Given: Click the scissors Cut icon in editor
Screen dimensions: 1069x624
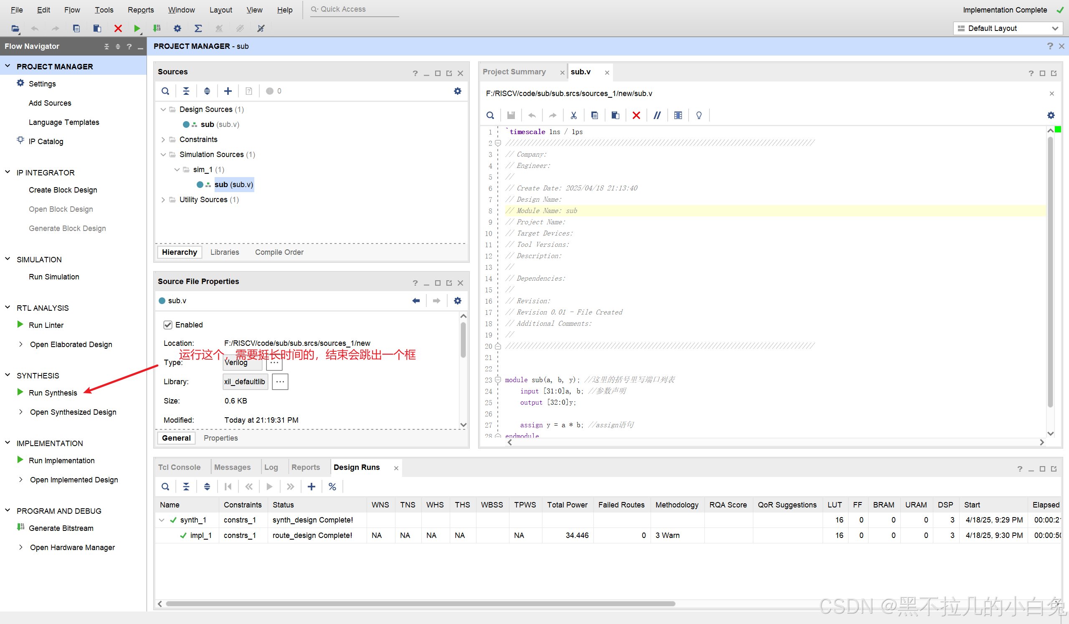Looking at the screenshot, I should tap(573, 115).
